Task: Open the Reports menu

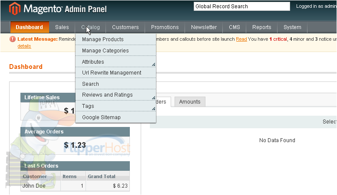Action: click(261, 27)
